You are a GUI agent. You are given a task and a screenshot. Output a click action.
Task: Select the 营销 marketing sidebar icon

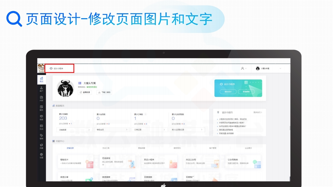tap(41, 137)
